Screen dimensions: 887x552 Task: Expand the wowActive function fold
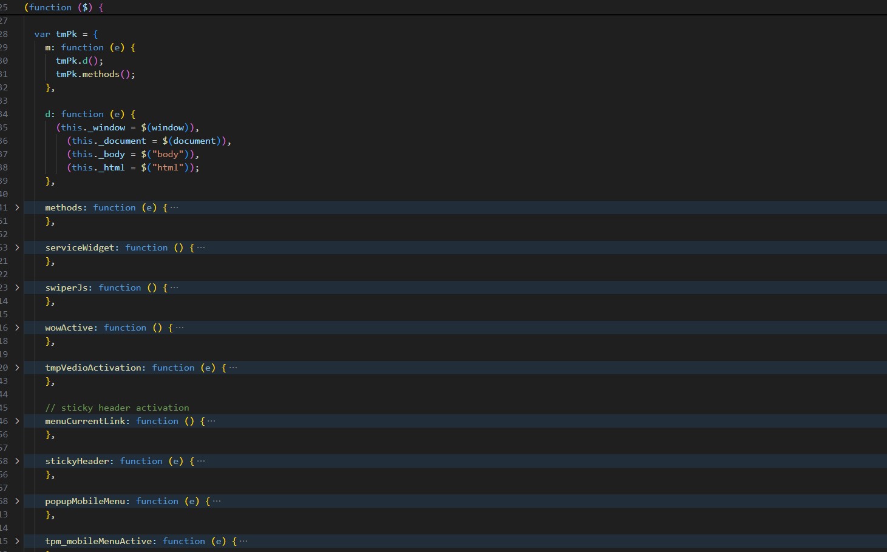[x=17, y=328]
